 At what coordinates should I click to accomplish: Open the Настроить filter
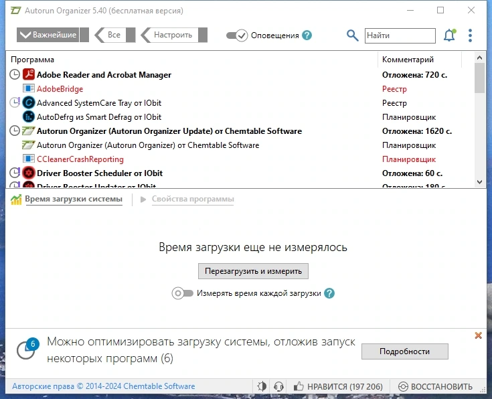pyautogui.click(x=174, y=35)
